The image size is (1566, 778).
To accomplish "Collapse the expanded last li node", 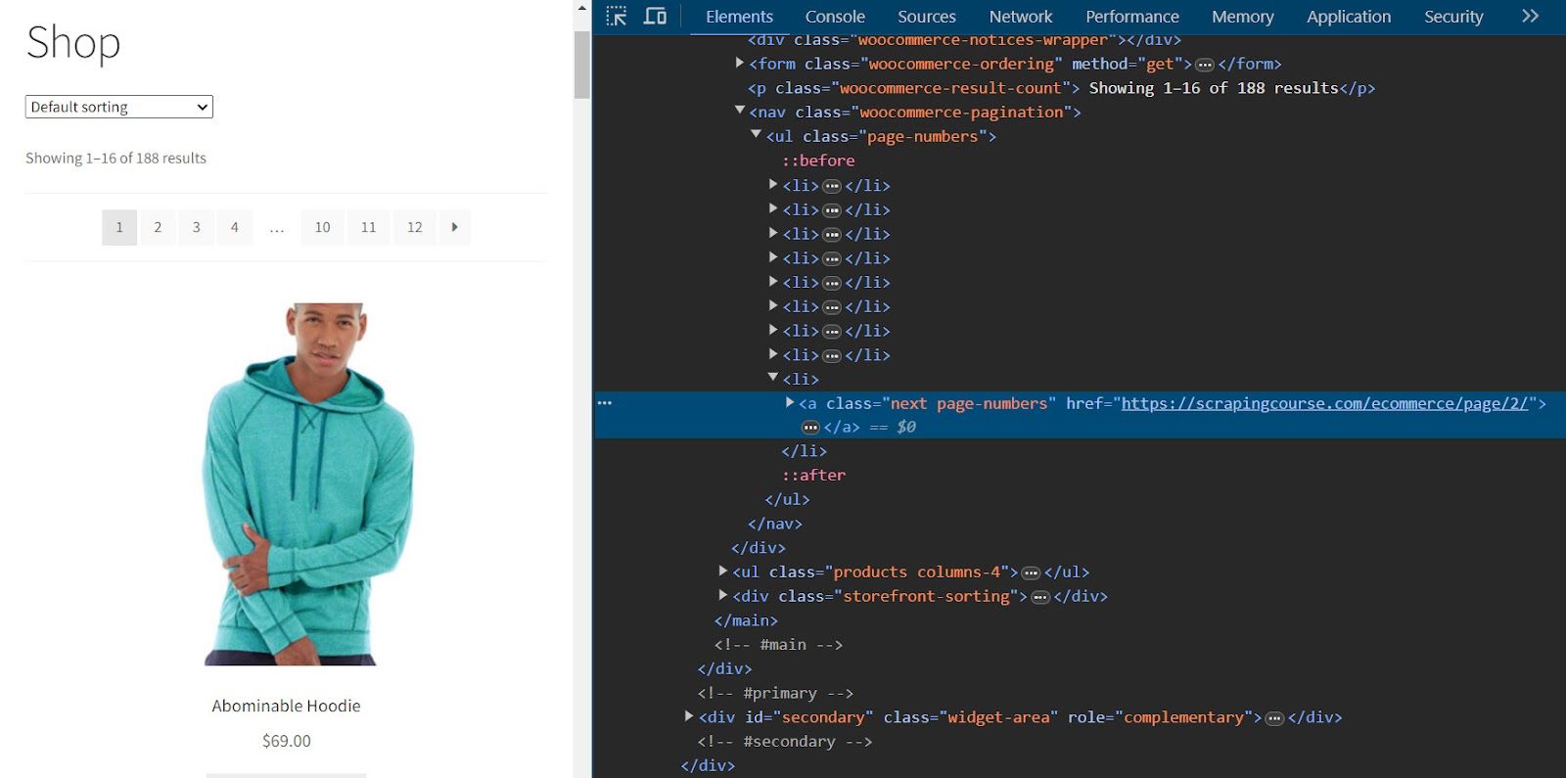I will [773, 378].
